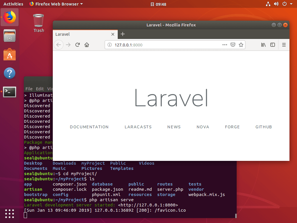297x223 pixels.
Task: Toggle the Firefox sidebar view
Action: click(273, 45)
